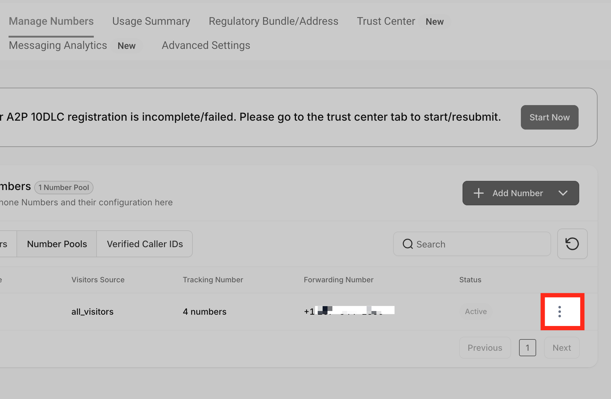Open the Regulatory Bundle/Address tab
Image resolution: width=611 pixels, height=399 pixels.
pos(273,21)
